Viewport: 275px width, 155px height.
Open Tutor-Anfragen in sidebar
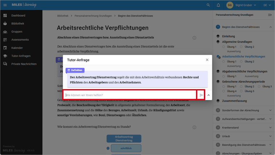coord(21,56)
